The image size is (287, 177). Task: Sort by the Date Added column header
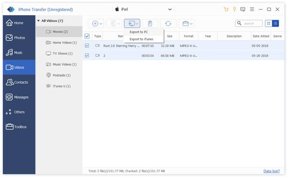tap(261, 36)
